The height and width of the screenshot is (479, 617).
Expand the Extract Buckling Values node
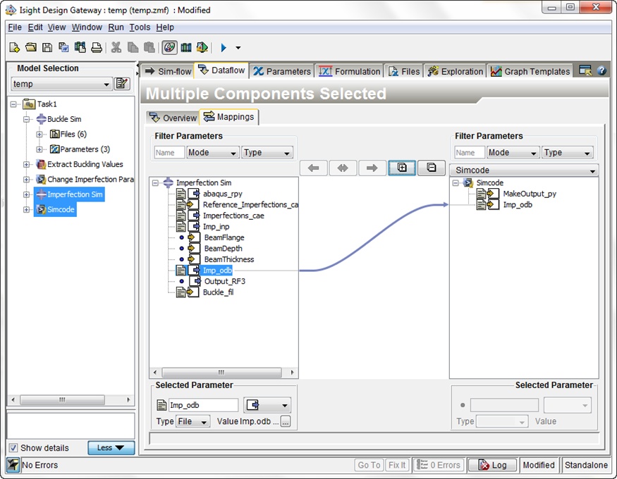point(26,164)
